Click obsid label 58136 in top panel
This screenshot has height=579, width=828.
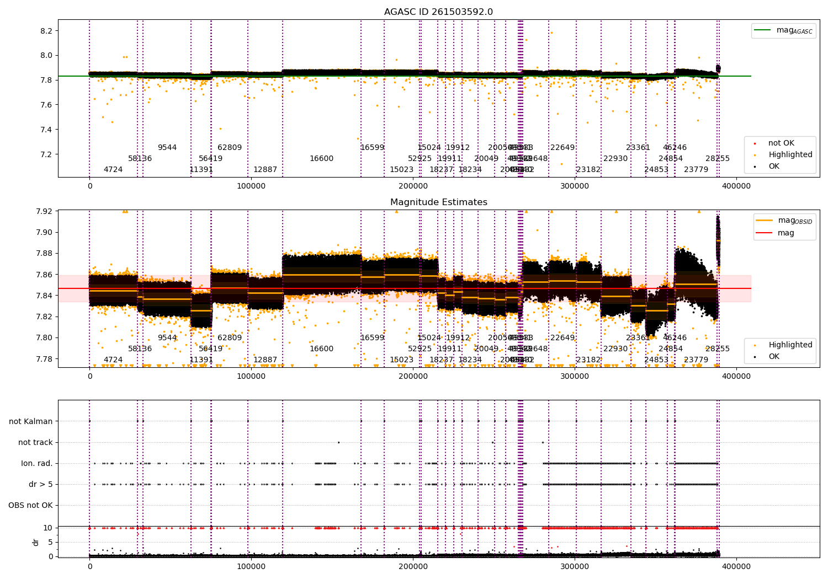pos(140,159)
